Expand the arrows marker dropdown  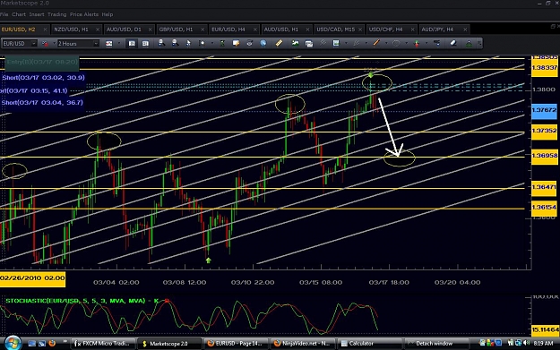(426, 44)
